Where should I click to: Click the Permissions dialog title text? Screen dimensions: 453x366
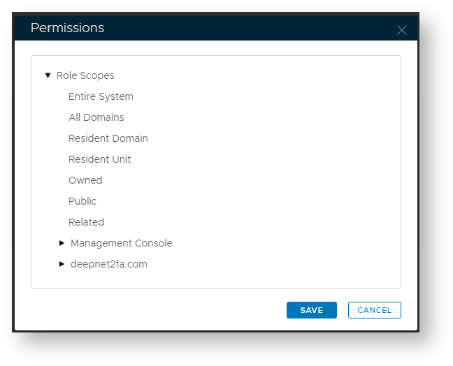(x=67, y=28)
